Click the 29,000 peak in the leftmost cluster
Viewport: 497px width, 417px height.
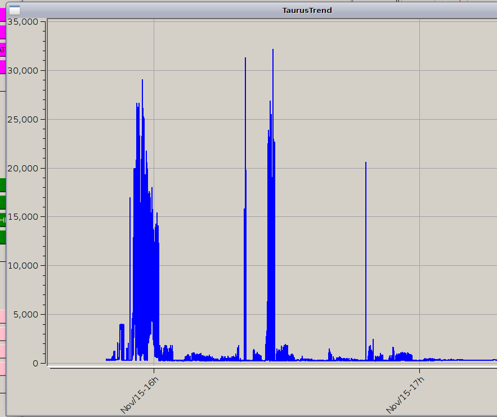(x=142, y=81)
